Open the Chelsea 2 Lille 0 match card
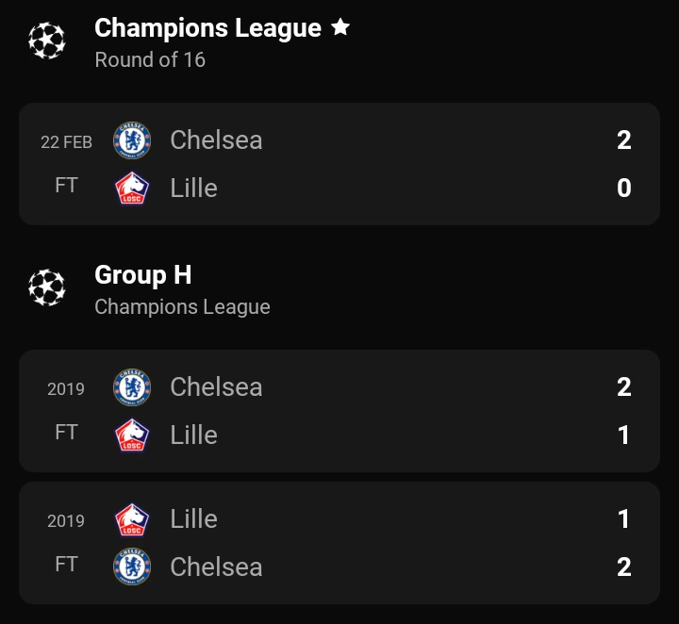This screenshot has width=679, height=624. [x=339, y=164]
